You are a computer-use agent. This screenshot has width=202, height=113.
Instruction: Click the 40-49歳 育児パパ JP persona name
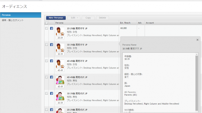click(x=77, y=77)
